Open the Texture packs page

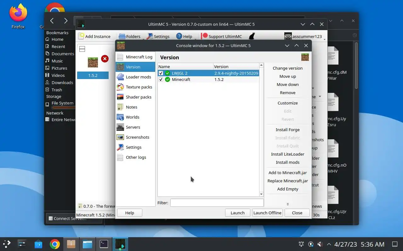[x=135, y=87]
